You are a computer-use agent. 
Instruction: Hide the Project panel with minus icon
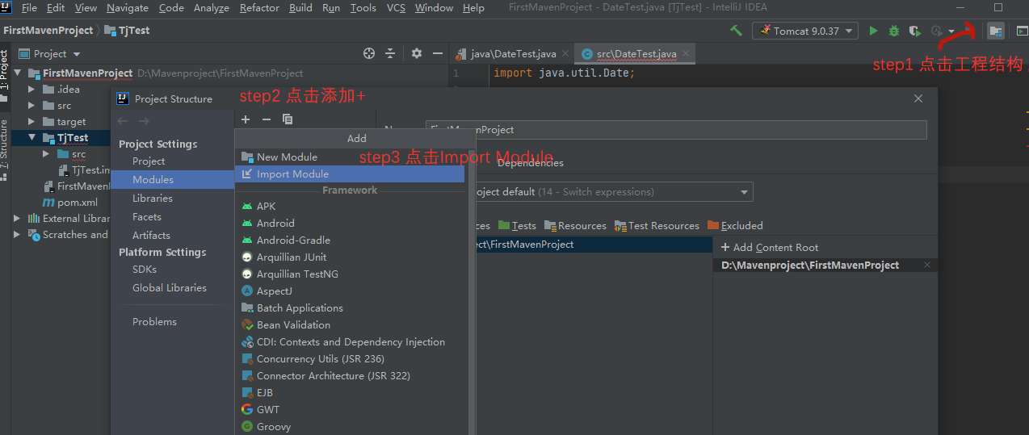click(x=438, y=53)
